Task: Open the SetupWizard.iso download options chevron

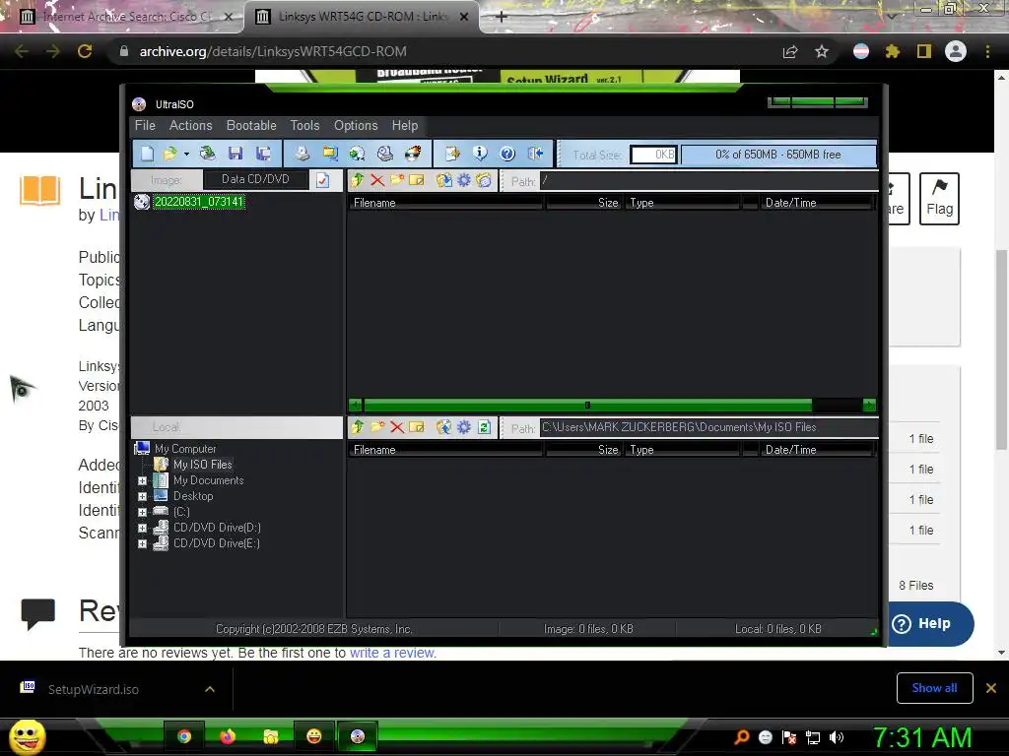Action: pos(210,689)
